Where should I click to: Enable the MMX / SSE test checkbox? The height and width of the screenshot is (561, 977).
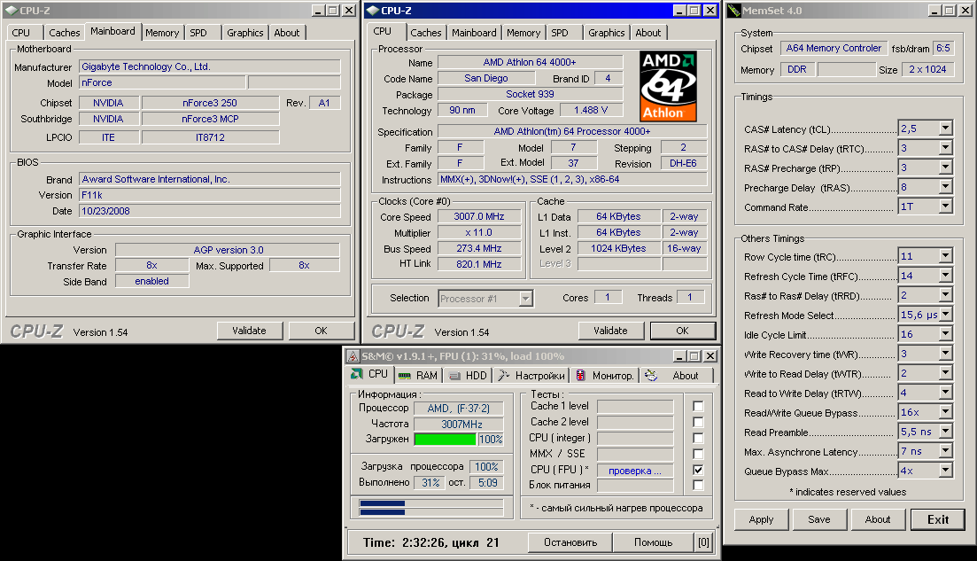[x=699, y=454]
